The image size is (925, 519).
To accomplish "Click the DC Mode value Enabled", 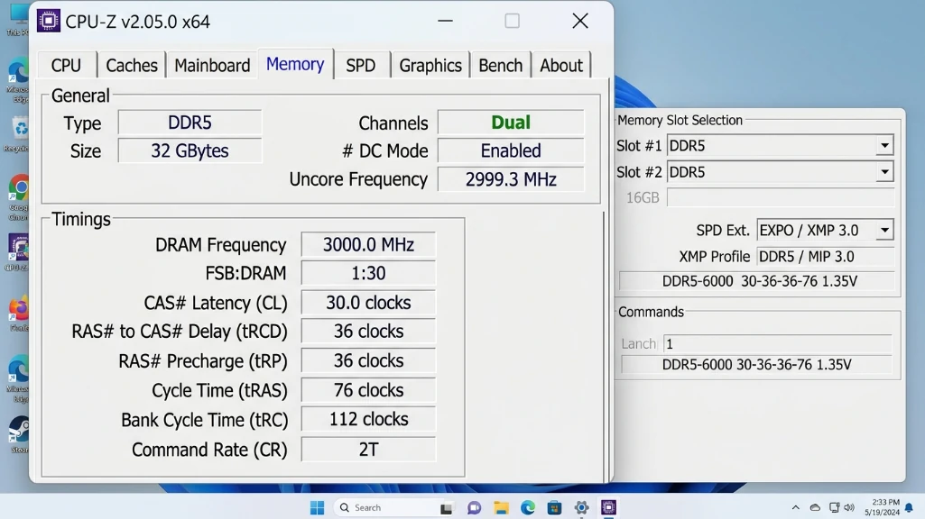I will tap(511, 150).
